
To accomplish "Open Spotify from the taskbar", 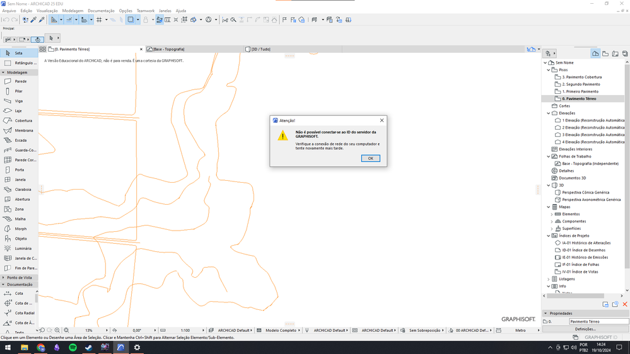I will click(73, 348).
